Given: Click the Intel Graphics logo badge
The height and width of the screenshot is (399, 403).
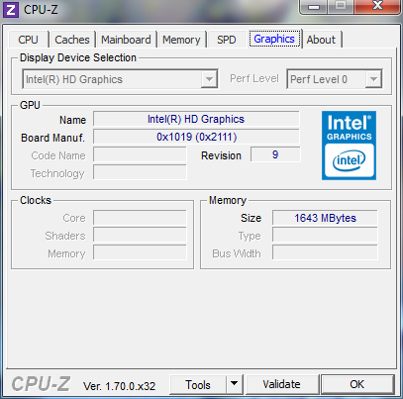Looking at the screenshot, I should [349, 146].
